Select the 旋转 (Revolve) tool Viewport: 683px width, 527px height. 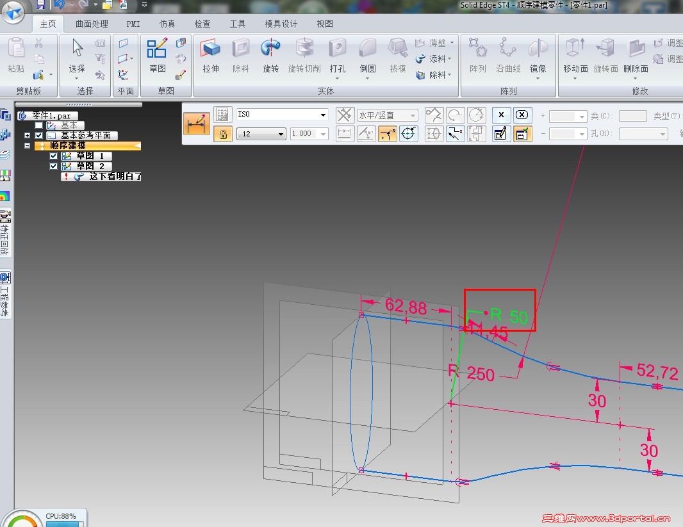click(270, 56)
